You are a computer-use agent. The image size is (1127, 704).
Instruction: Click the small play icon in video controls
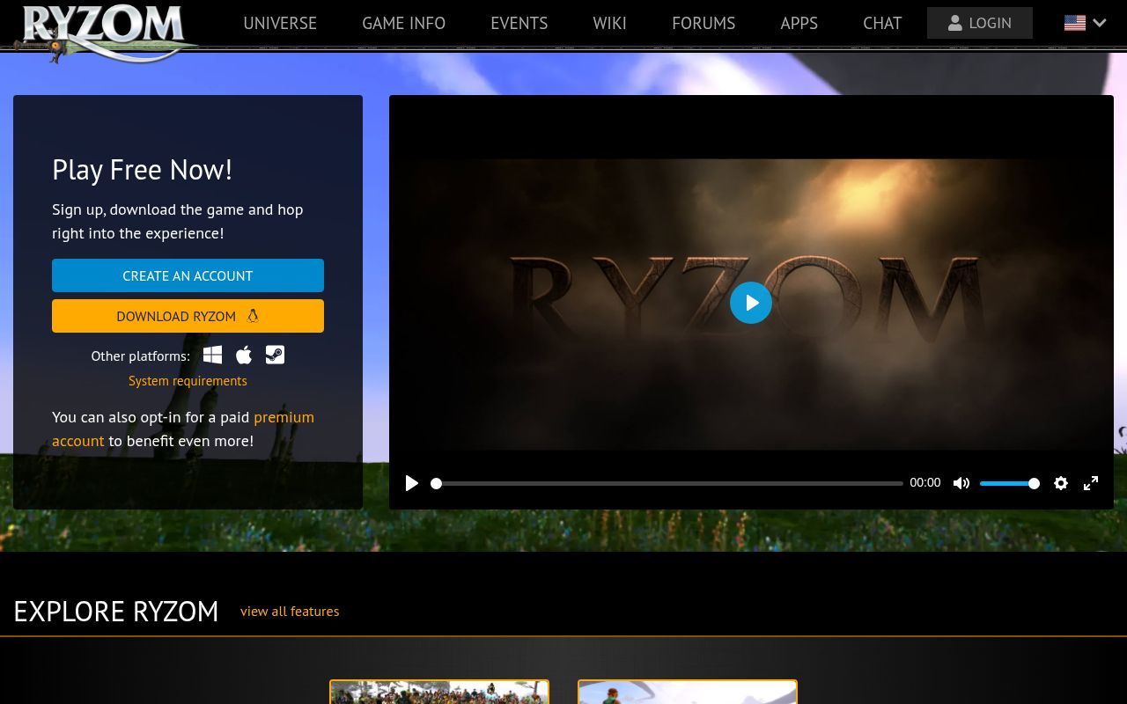[x=411, y=483]
